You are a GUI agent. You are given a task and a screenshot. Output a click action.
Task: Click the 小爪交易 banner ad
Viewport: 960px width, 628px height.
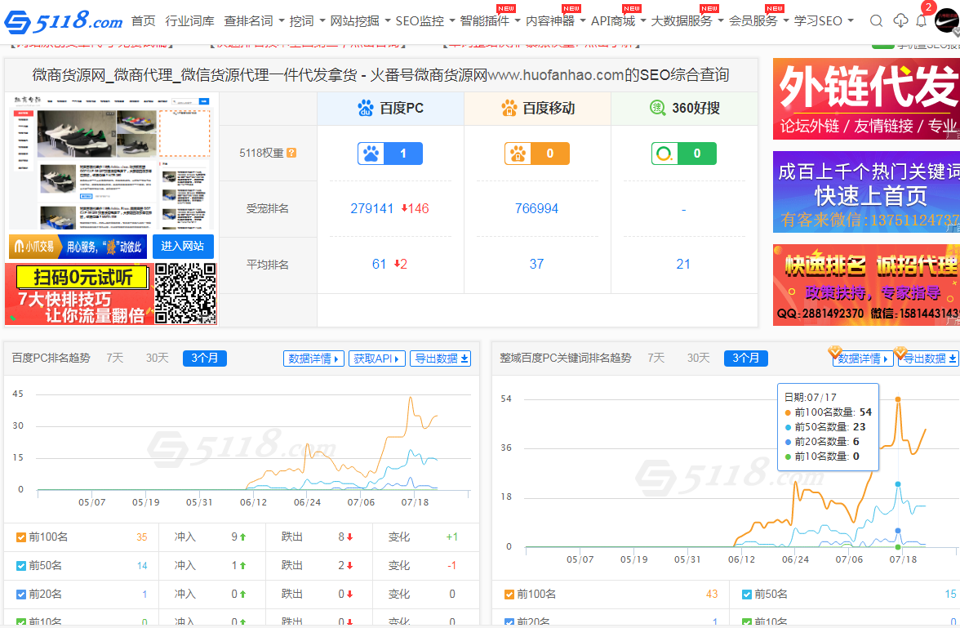coord(78,247)
